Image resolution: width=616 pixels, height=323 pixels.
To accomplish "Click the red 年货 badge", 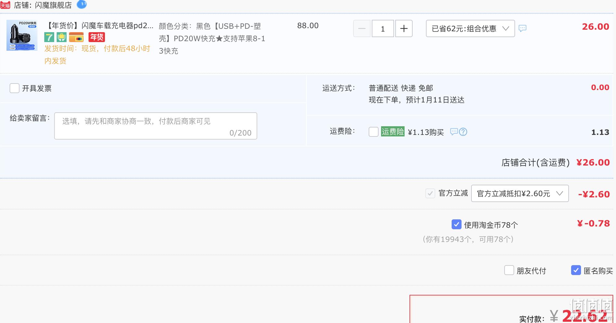I will (x=97, y=37).
